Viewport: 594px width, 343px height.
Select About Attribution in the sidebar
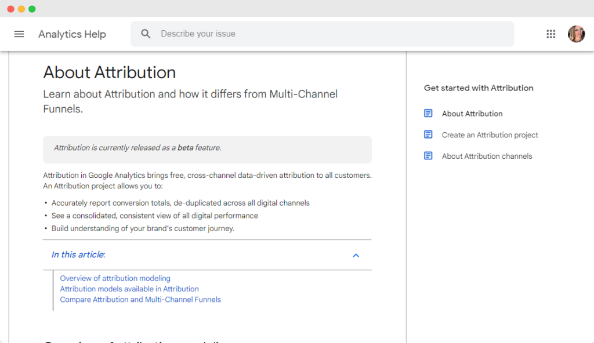point(472,114)
